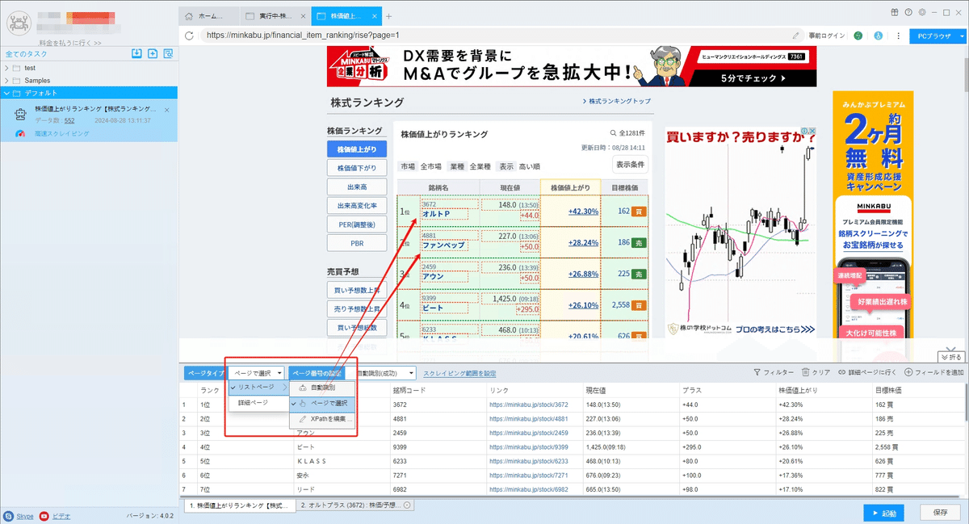Click the オルトＰ stock name link

pos(436,214)
